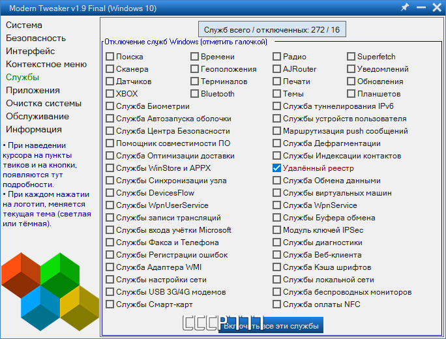
Task: Check Службы записи трансляций
Action: [110, 218]
